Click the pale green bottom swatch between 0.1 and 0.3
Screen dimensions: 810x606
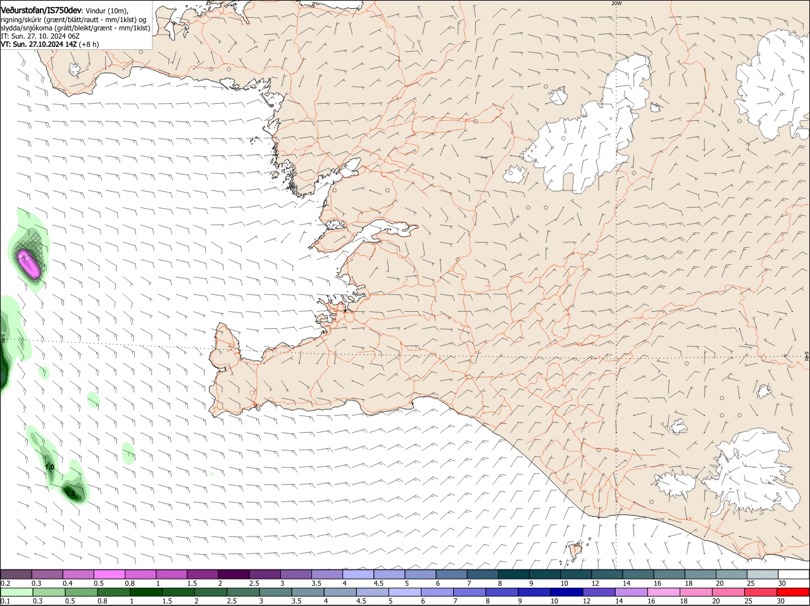click(16, 592)
